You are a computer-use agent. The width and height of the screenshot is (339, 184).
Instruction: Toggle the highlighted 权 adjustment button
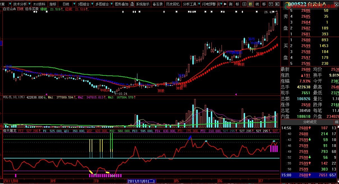pos(250,4)
